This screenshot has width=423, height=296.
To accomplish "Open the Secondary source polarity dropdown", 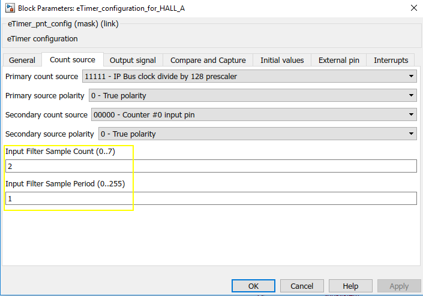I will [257, 134].
